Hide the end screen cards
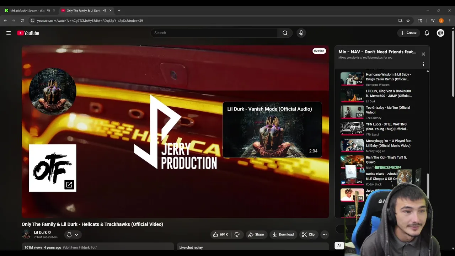 coord(319,51)
